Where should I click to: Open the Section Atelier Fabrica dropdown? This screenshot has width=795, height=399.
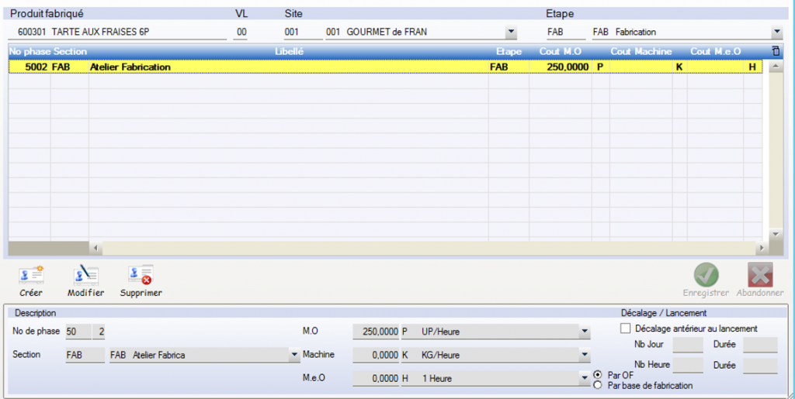294,355
